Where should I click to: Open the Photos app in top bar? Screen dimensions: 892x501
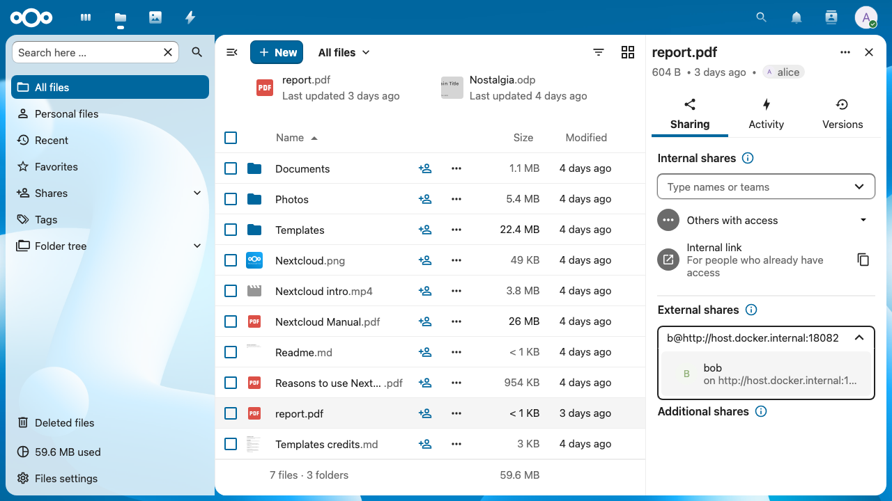coord(155,17)
